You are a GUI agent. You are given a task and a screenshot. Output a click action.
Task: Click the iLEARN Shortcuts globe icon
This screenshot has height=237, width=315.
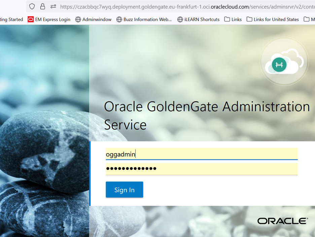179,19
